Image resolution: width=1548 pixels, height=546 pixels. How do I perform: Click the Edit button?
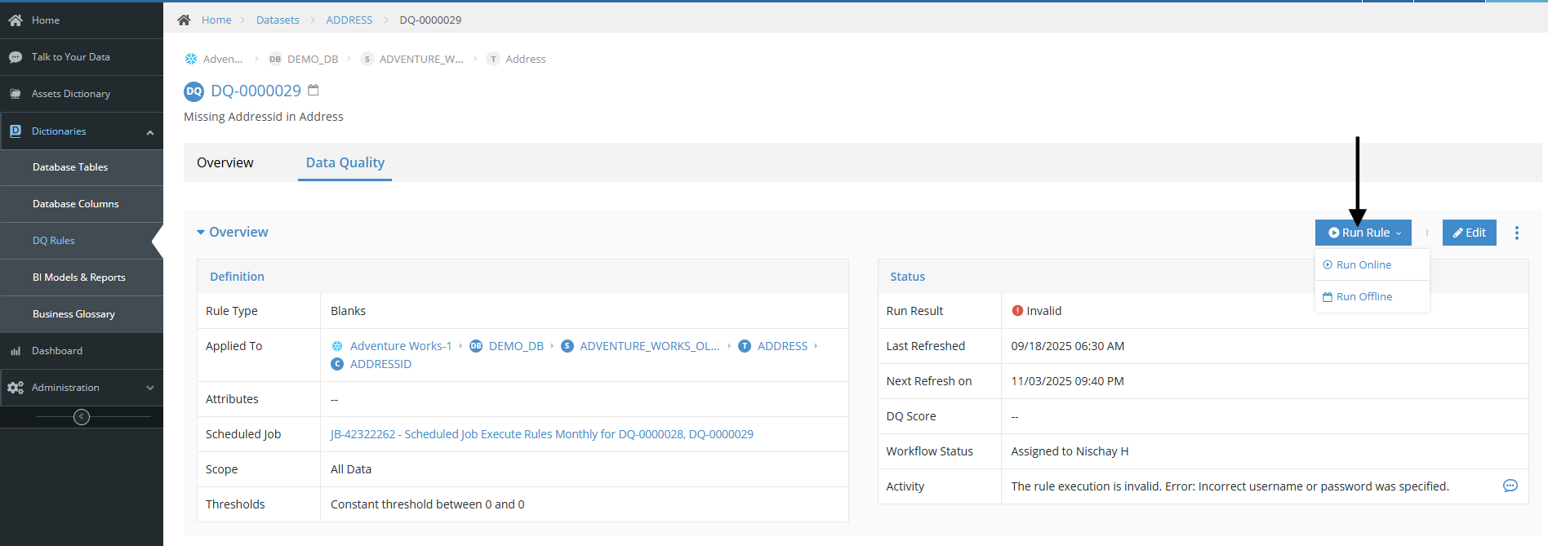pos(1470,233)
